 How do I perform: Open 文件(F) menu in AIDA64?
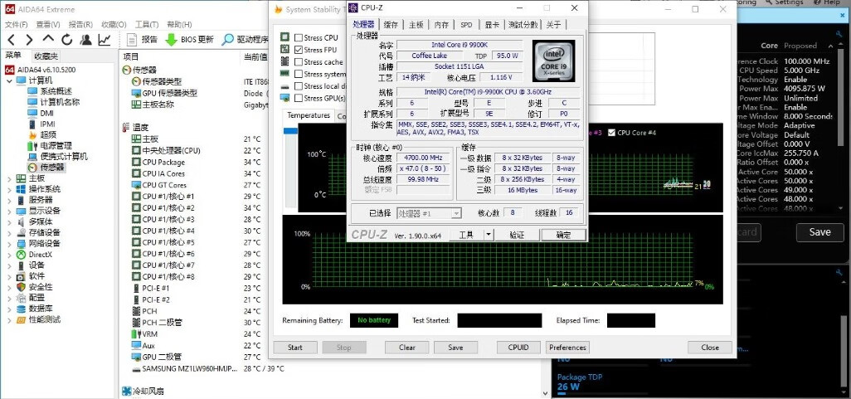(x=17, y=24)
